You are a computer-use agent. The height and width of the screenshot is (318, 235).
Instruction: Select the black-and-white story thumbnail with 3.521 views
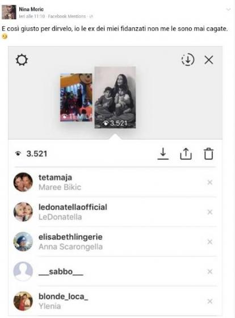point(115,97)
